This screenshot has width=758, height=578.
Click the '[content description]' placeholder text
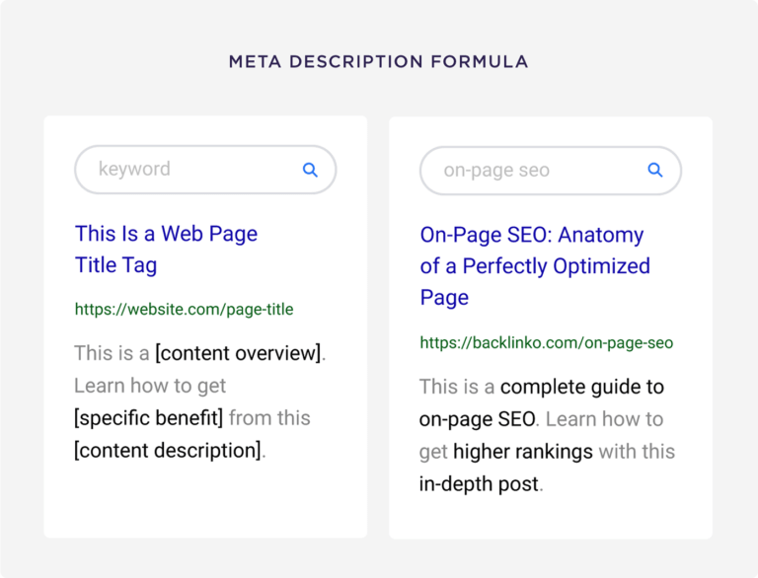pyautogui.click(x=167, y=450)
